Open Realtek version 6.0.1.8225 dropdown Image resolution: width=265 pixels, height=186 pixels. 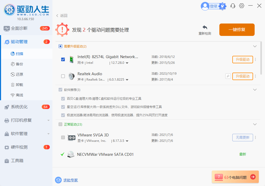pos(127,80)
